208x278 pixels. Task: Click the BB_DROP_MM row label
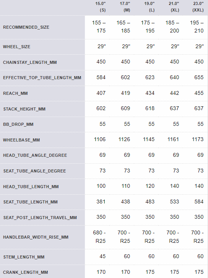18,124
